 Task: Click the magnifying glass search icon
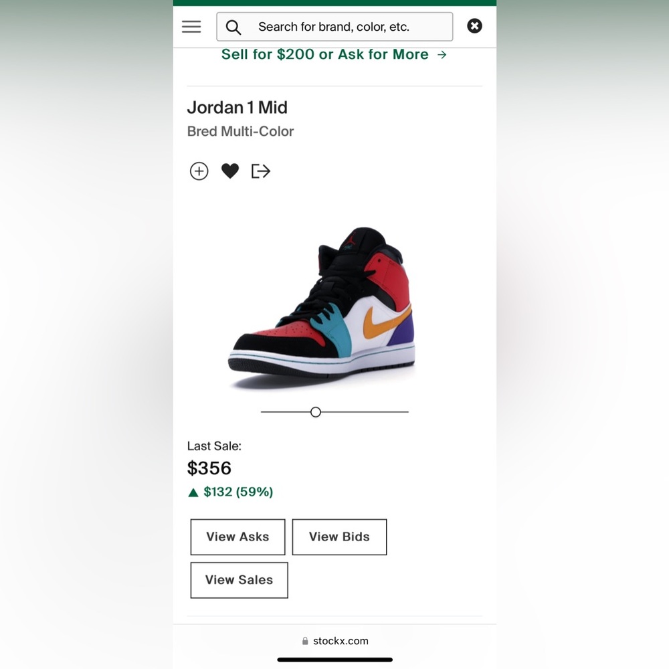point(233,27)
